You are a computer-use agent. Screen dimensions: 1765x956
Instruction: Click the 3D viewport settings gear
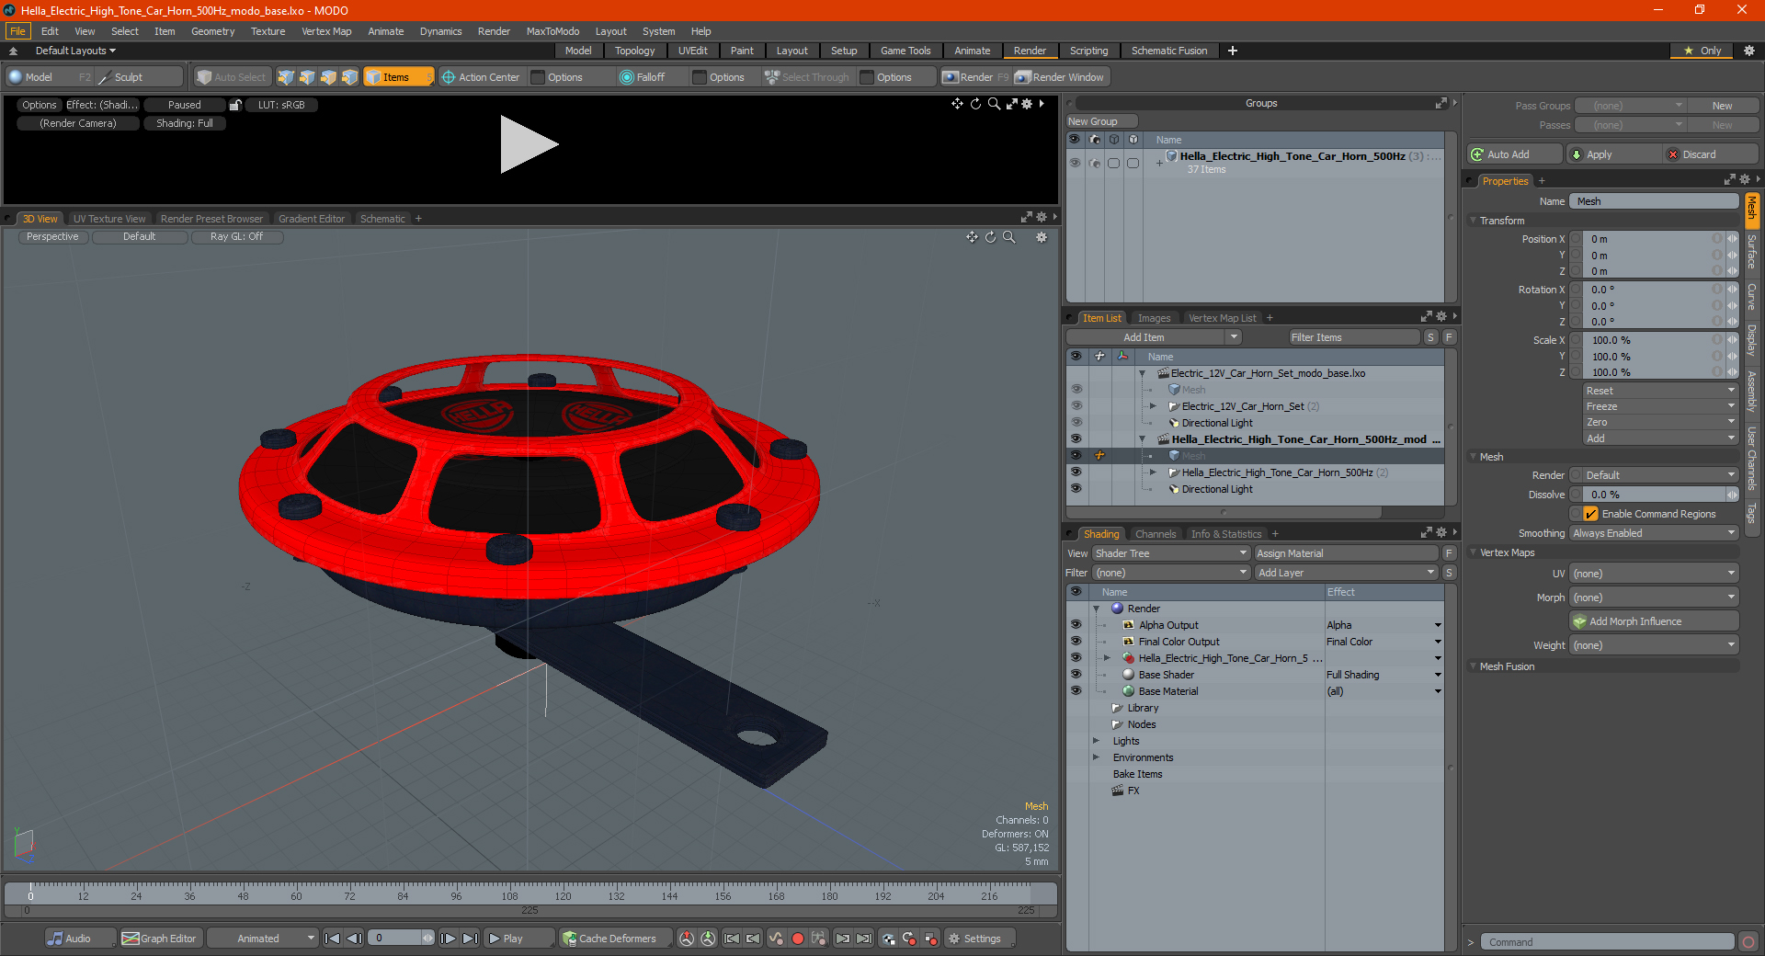point(1042,237)
